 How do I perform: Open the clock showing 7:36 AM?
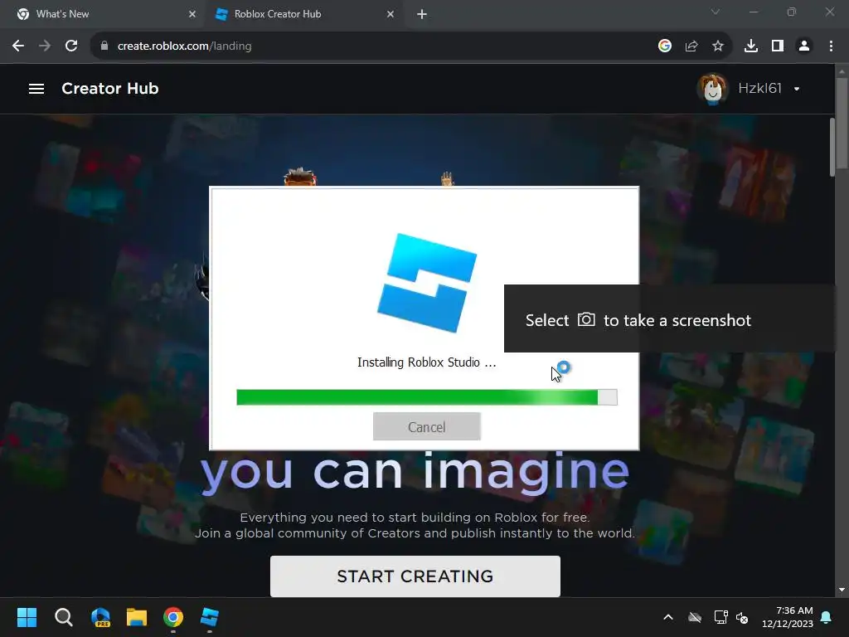tap(788, 617)
